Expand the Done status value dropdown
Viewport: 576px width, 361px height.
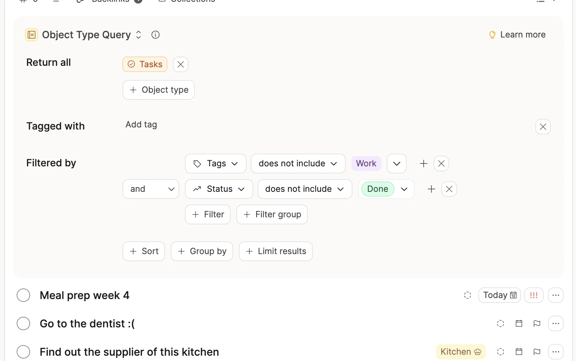pyautogui.click(x=404, y=189)
